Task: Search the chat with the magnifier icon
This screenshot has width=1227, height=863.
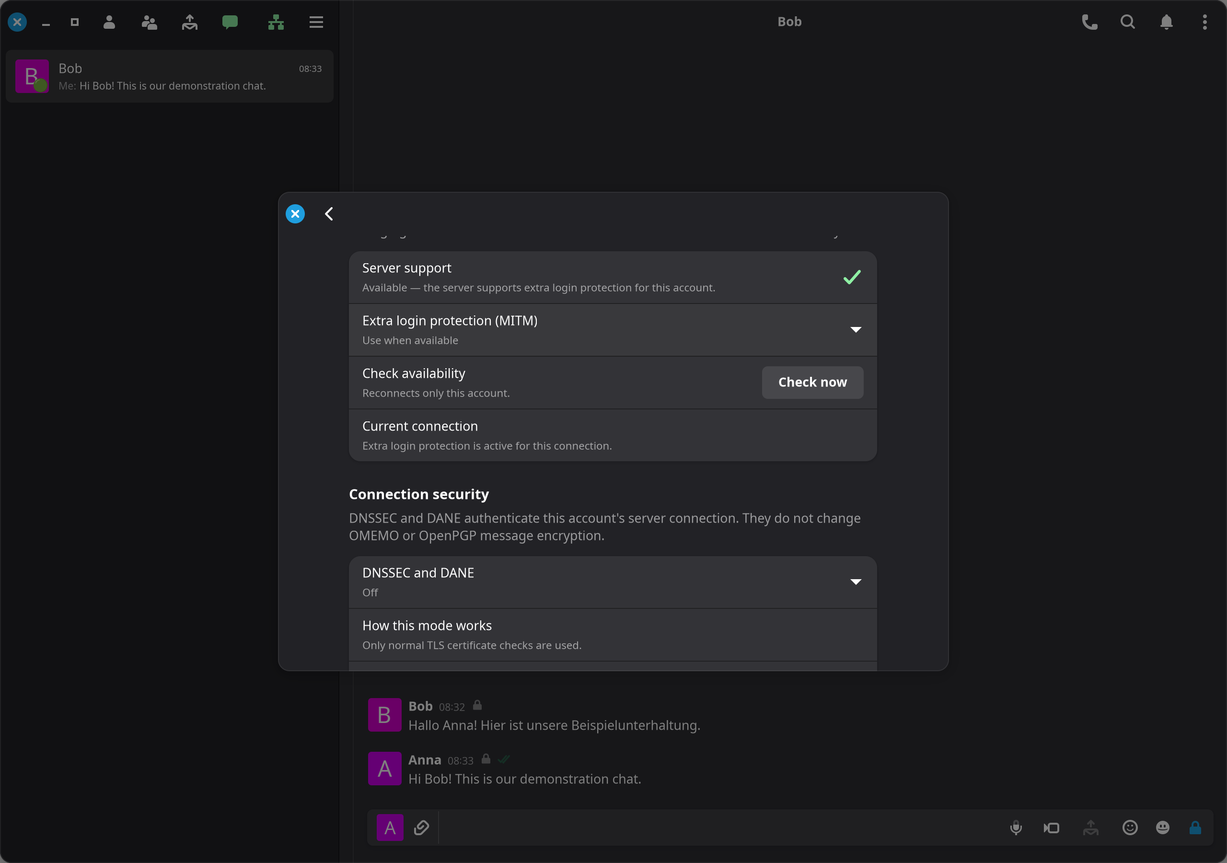Action: click(x=1128, y=22)
